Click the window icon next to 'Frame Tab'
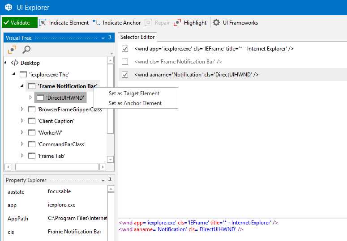This screenshot has width=347, height=241. 32,156
